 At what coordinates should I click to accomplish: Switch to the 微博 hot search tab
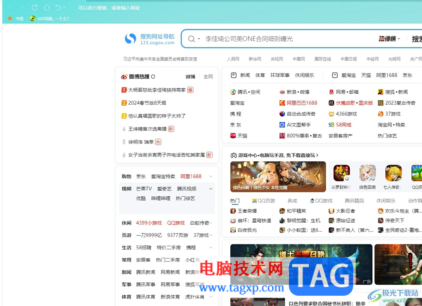[190, 77]
